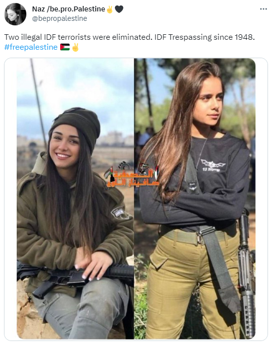Click the rifle standing in the right photo
The image size is (271, 343).
click(246, 273)
